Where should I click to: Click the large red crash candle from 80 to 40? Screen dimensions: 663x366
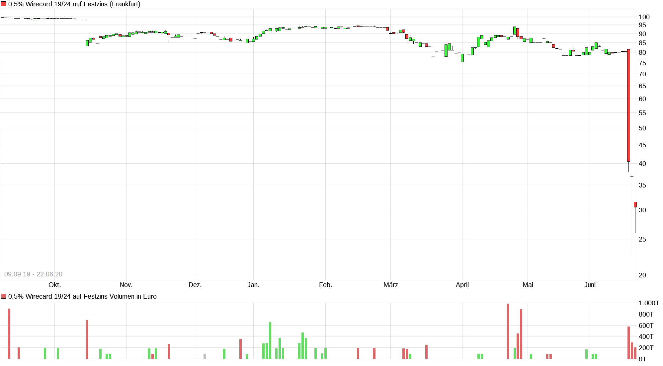pos(628,106)
